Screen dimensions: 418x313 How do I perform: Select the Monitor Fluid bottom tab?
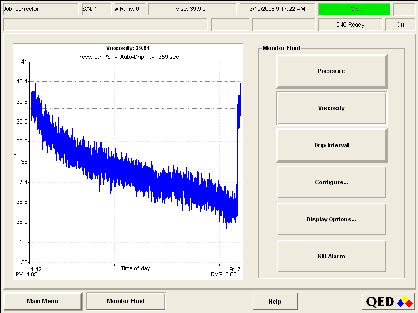click(125, 301)
